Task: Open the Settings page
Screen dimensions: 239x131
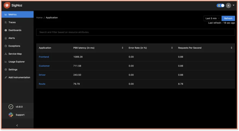Action: pyautogui.click(x=18, y=70)
